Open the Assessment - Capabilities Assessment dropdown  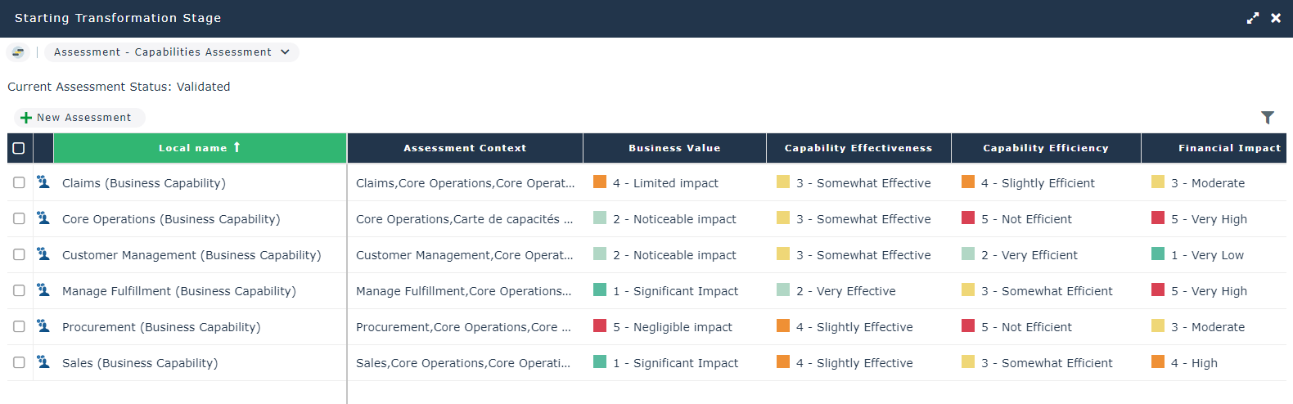[163, 52]
